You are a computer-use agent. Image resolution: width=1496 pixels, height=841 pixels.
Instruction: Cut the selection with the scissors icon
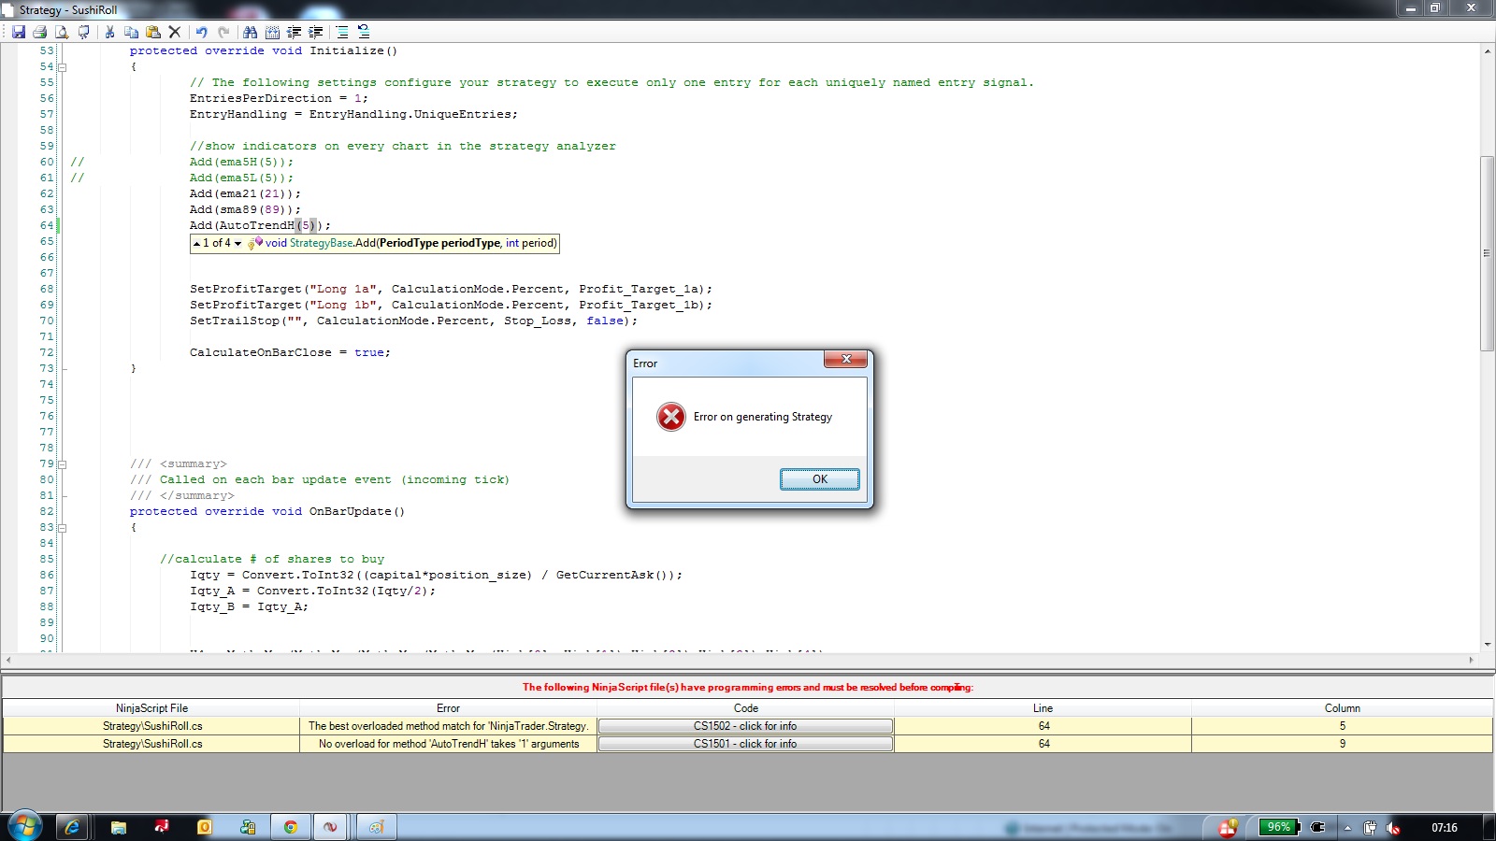click(109, 32)
